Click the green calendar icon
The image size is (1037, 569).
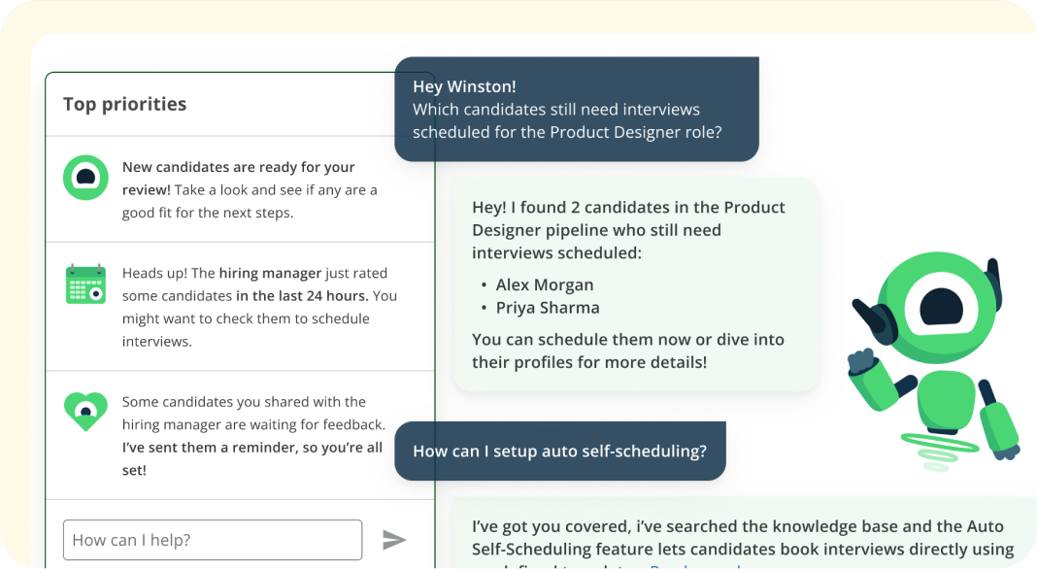[85, 284]
